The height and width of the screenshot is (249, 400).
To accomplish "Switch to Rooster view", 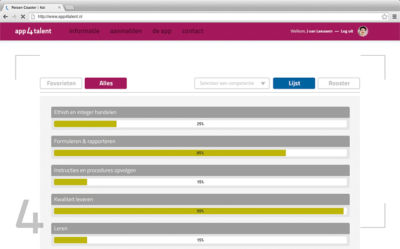I will coord(339,83).
